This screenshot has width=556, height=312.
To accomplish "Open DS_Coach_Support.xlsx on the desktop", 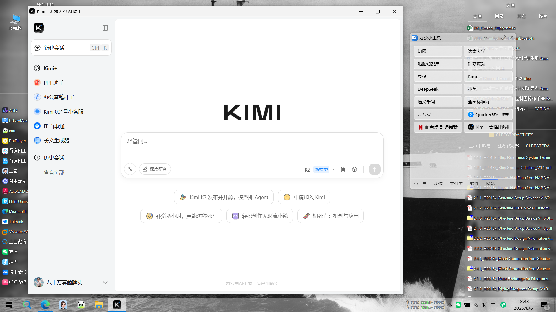I will (492, 28).
